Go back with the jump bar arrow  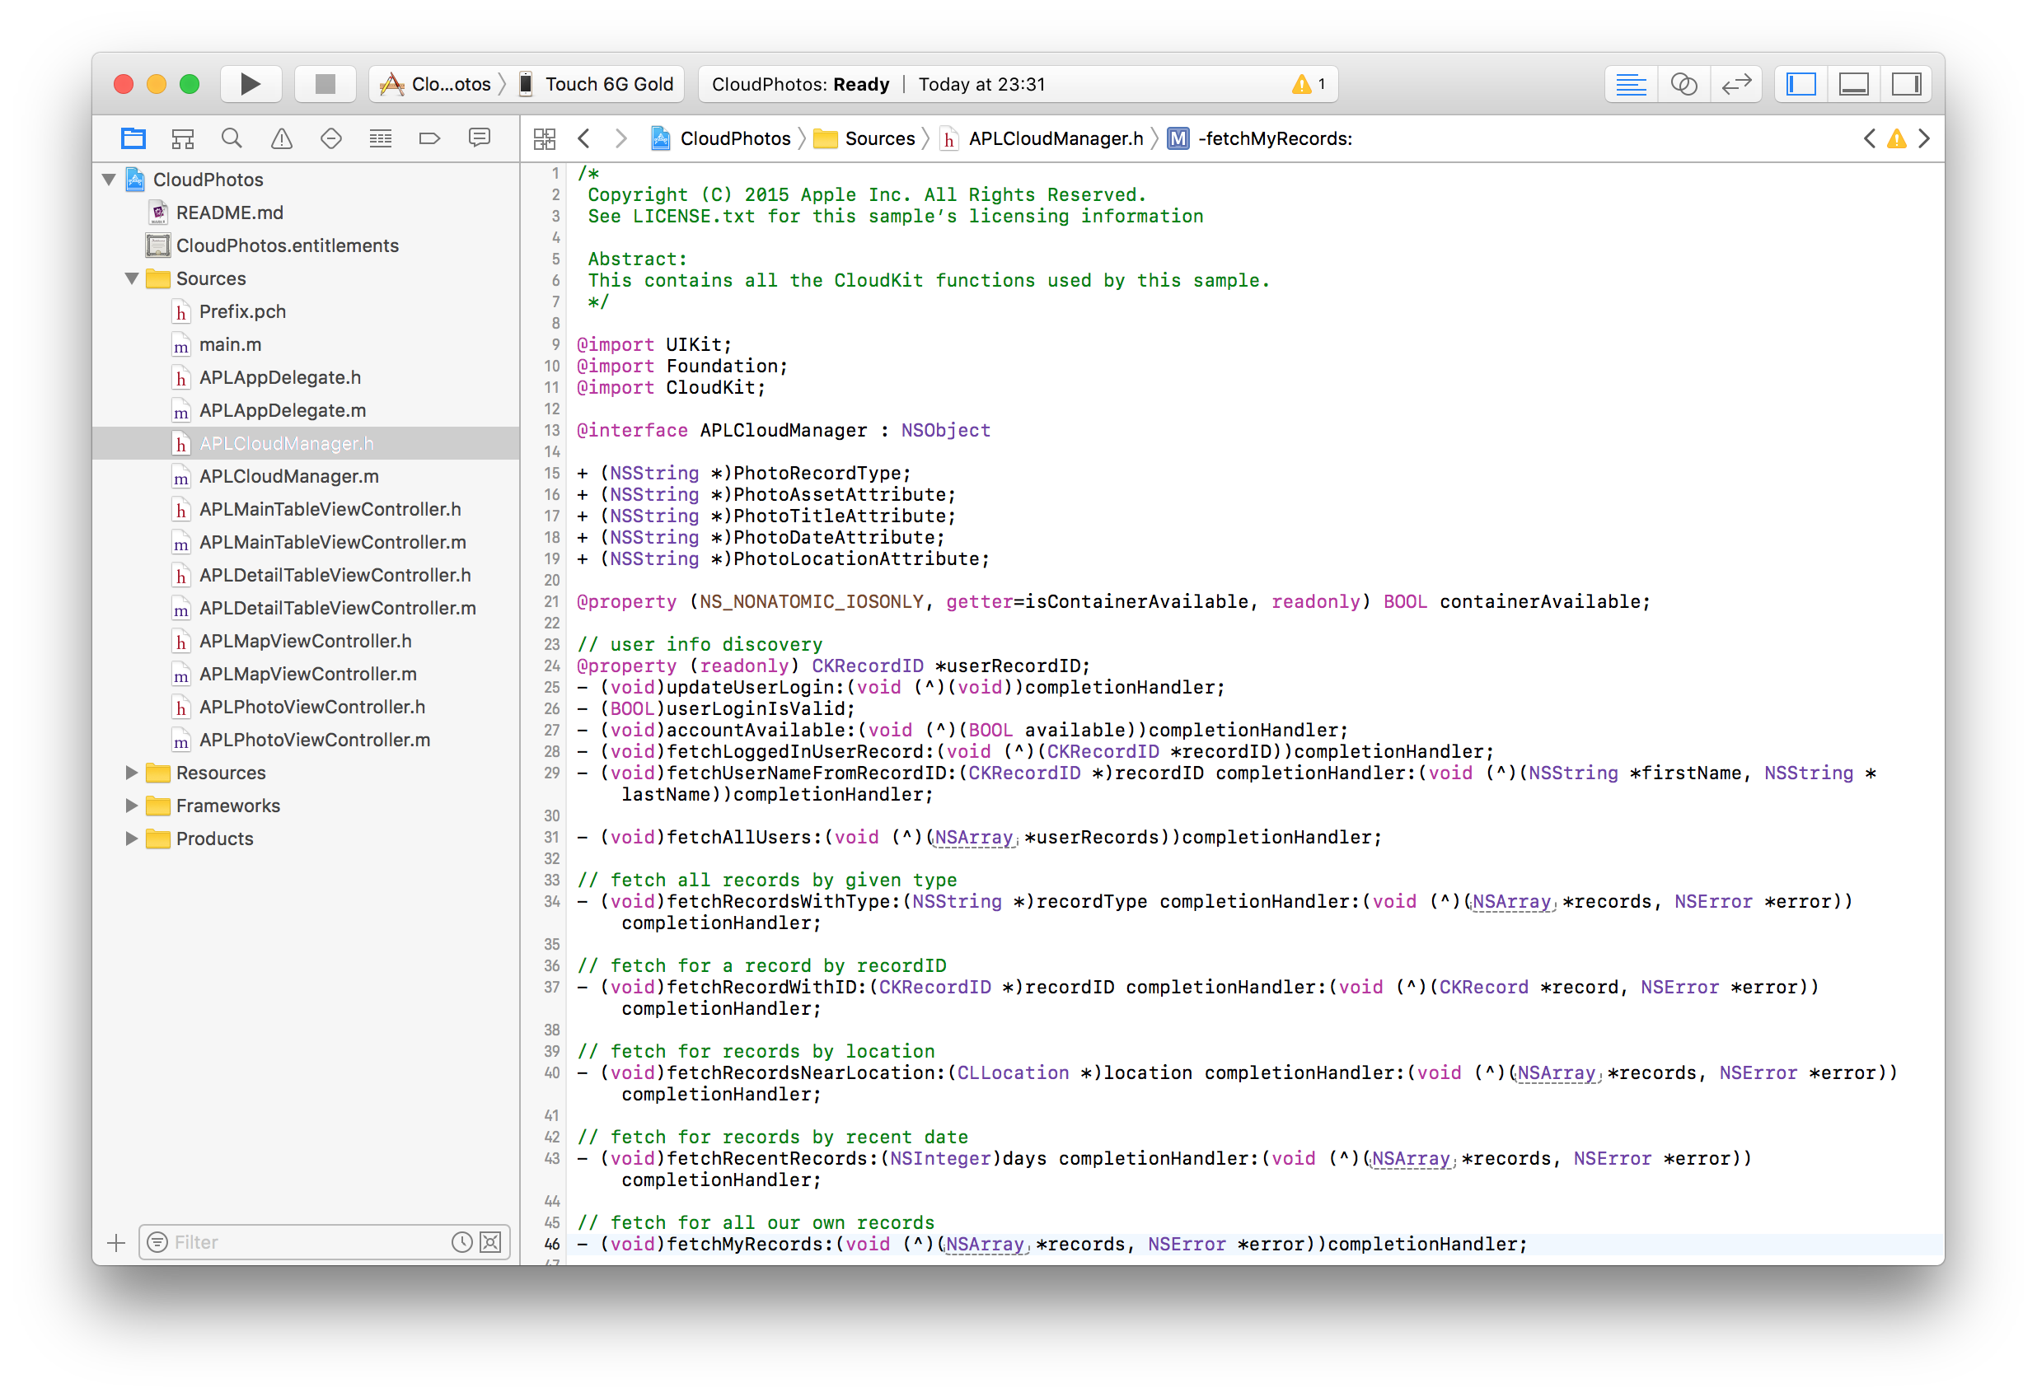click(x=584, y=138)
